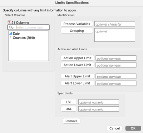Click the Remove button
Viewport: 143px width, 133px height.
coord(71,121)
